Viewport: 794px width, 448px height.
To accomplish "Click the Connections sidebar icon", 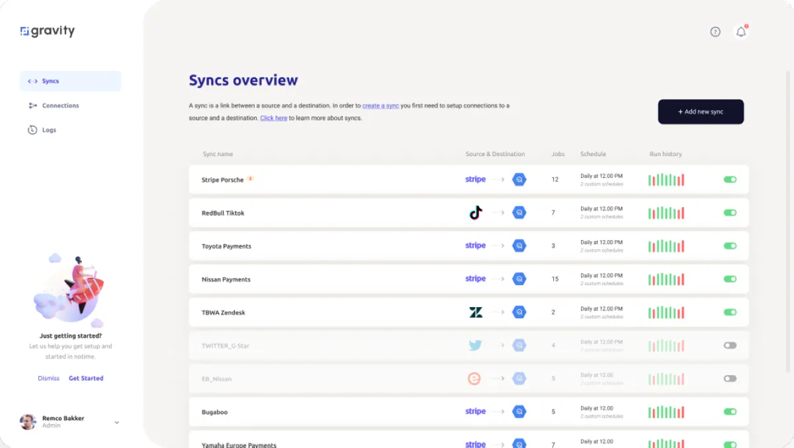I will [x=32, y=106].
